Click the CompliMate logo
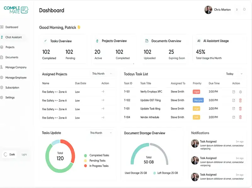252x188 pixels. click(16, 10)
